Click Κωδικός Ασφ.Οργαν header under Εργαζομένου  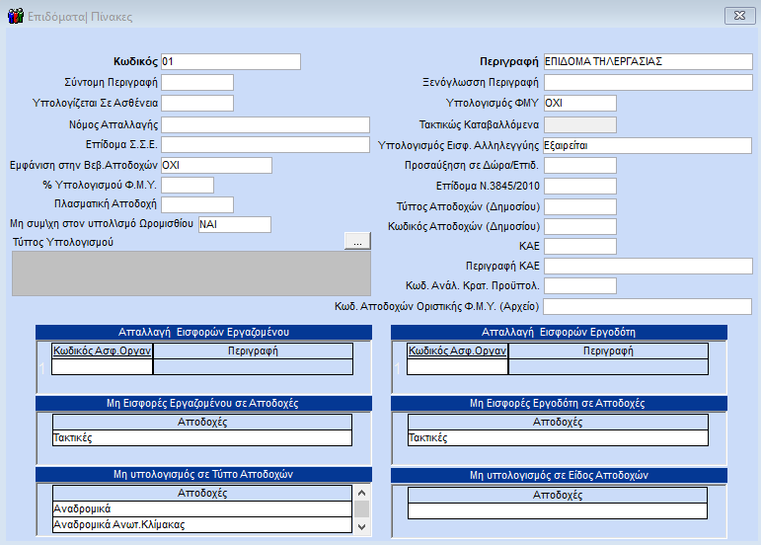(103, 350)
